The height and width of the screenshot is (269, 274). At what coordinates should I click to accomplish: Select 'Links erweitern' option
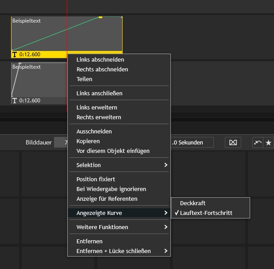pyautogui.click(x=119, y=107)
